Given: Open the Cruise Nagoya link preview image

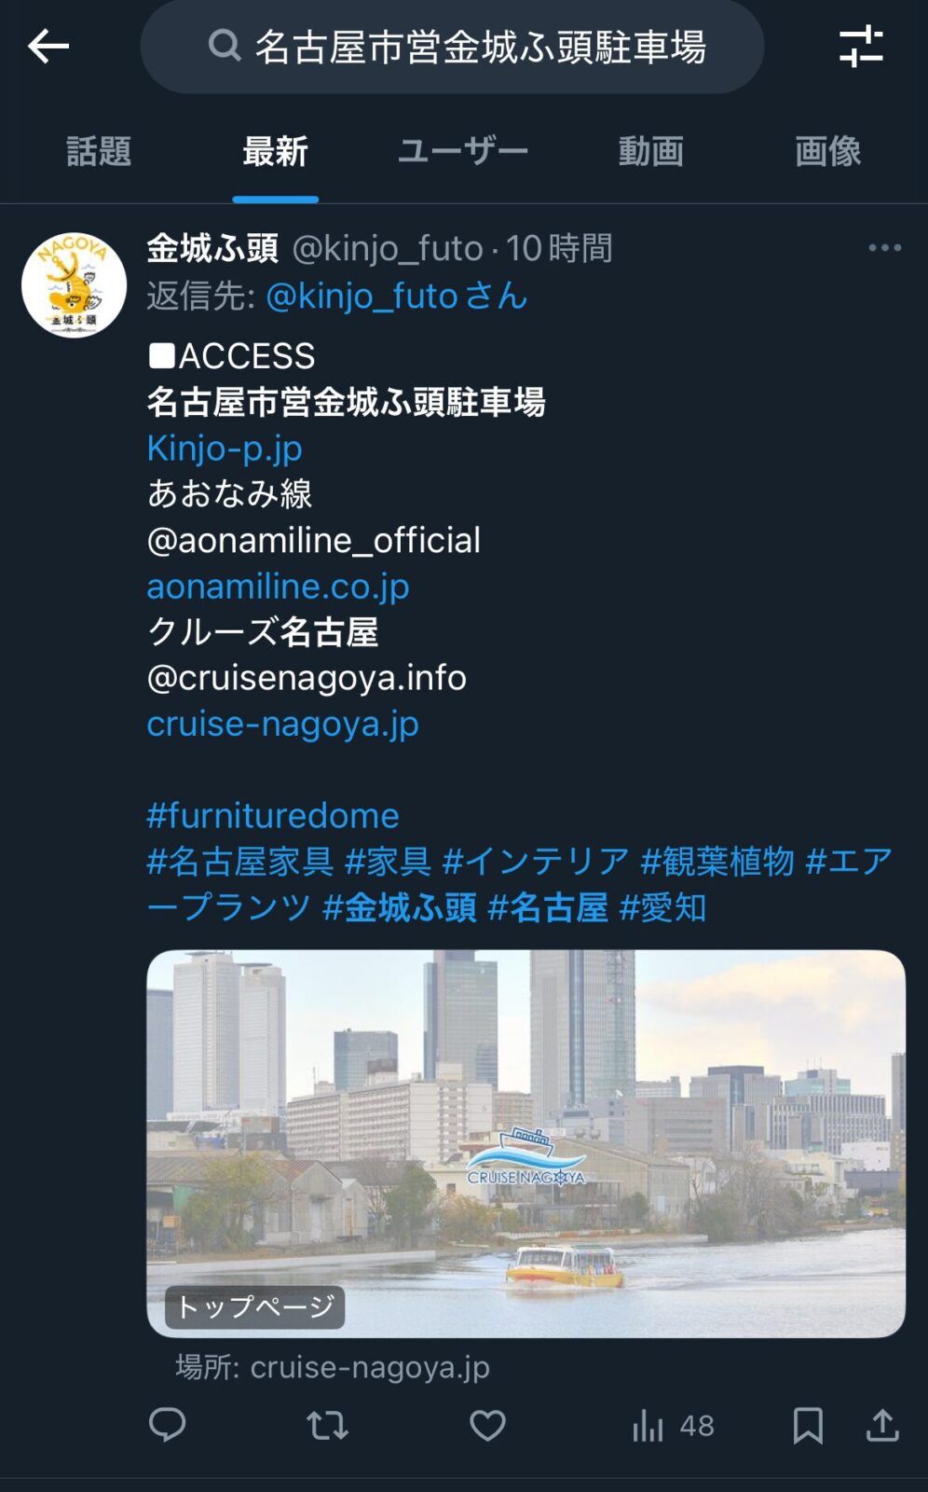Looking at the screenshot, I should click(525, 1144).
